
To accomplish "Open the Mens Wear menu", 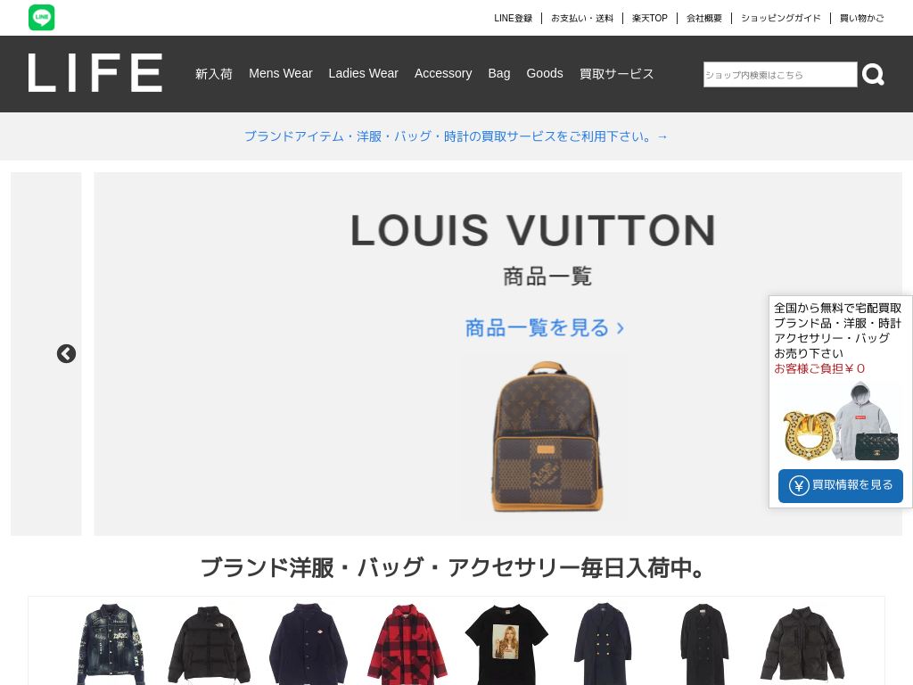I will point(281,73).
